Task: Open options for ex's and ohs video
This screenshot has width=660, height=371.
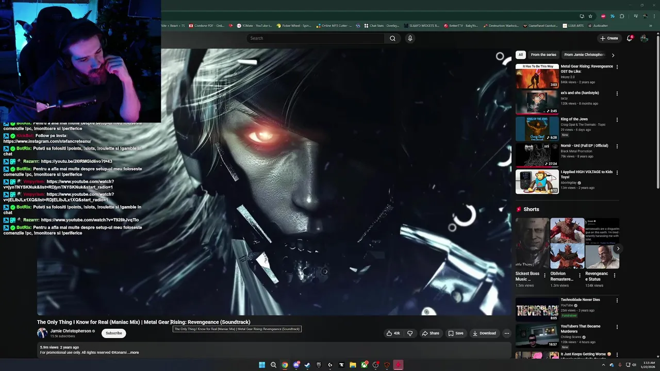Action: click(x=617, y=94)
